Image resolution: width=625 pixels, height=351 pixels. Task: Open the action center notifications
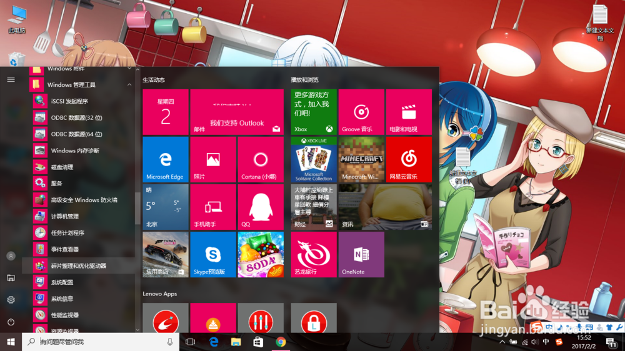pos(611,342)
